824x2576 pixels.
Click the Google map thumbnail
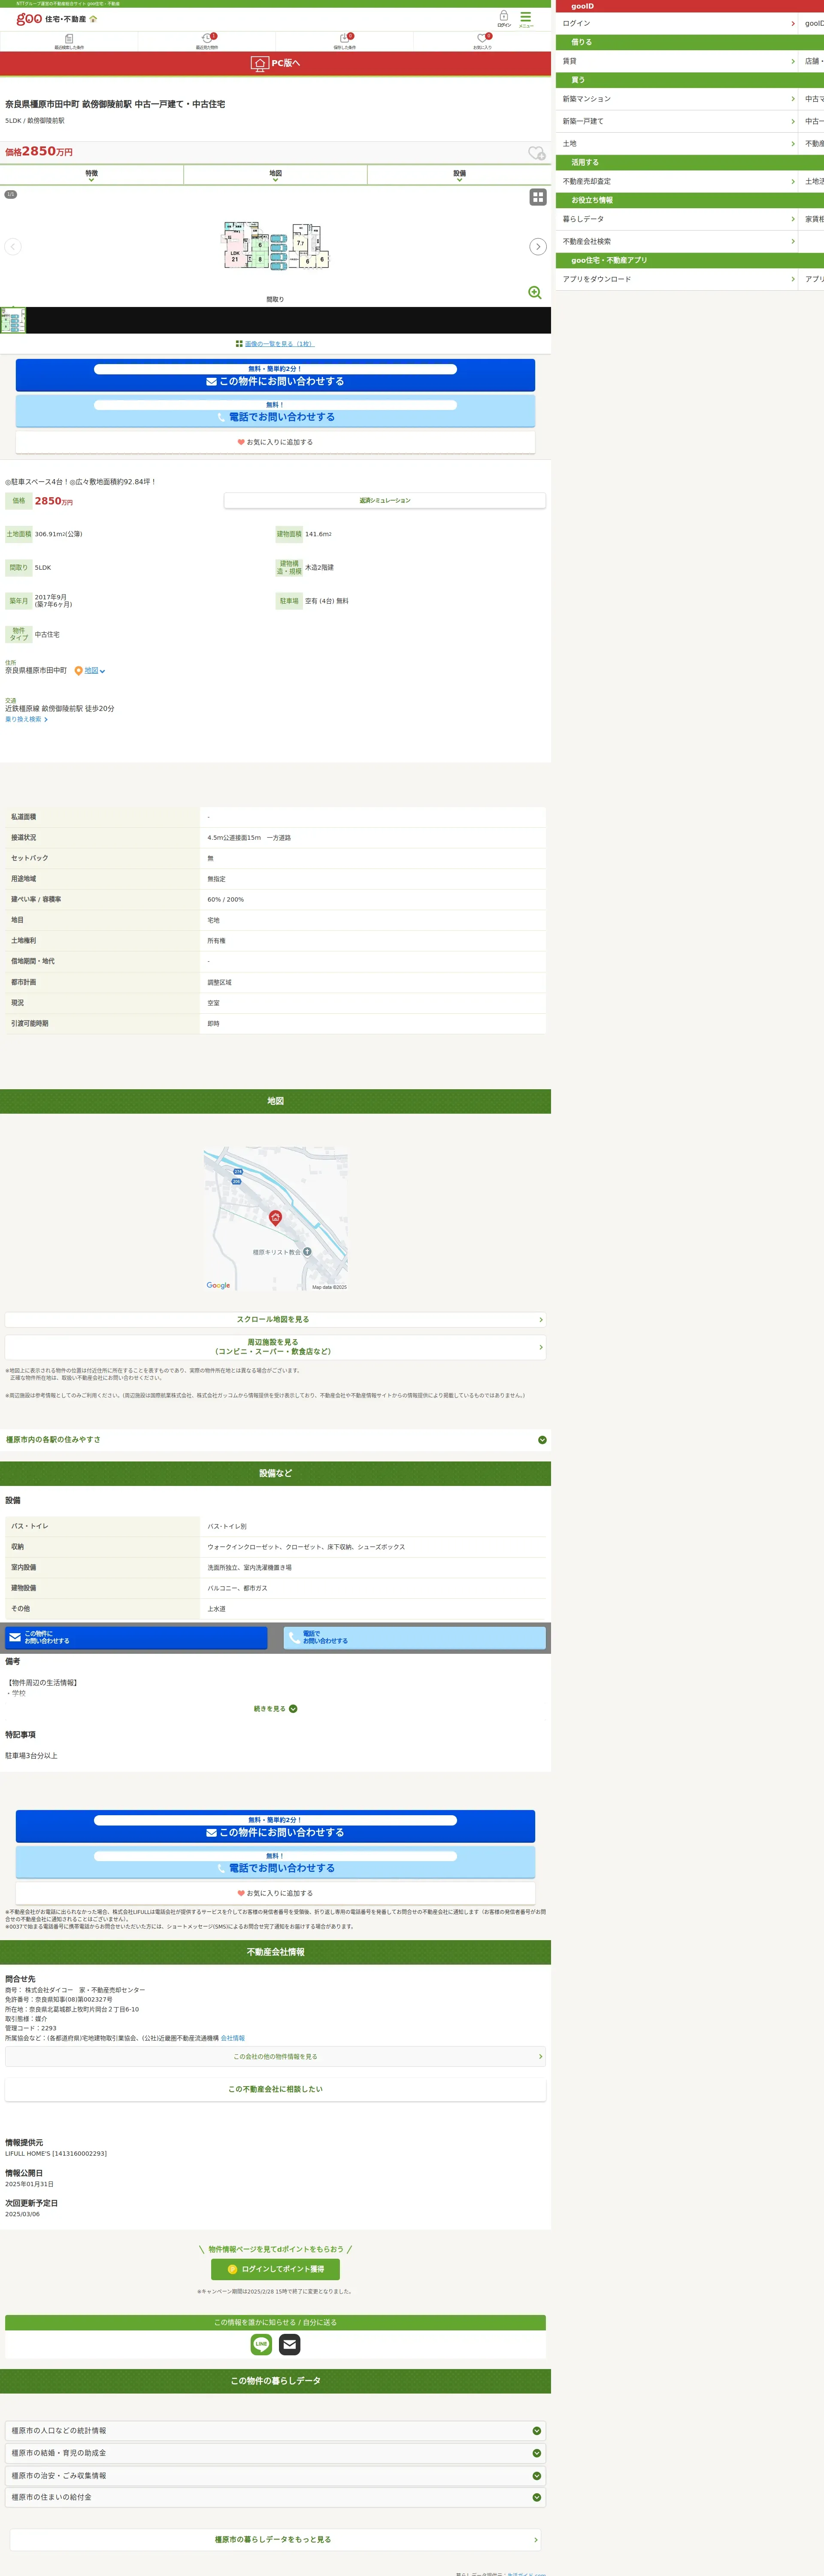coord(275,1218)
